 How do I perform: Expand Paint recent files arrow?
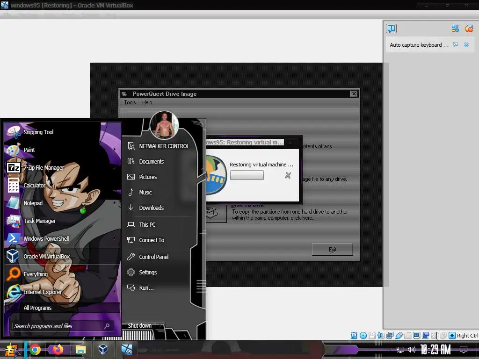[115, 150]
